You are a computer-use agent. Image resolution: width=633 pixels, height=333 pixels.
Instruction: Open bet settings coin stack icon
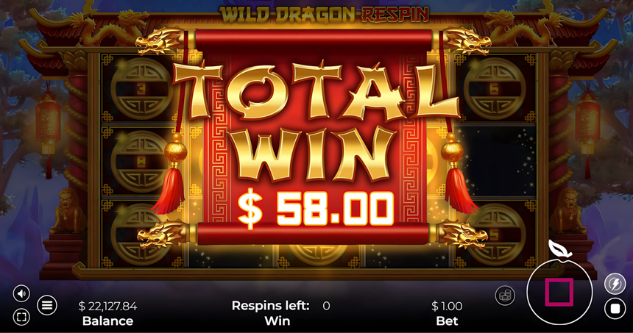point(505,296)
